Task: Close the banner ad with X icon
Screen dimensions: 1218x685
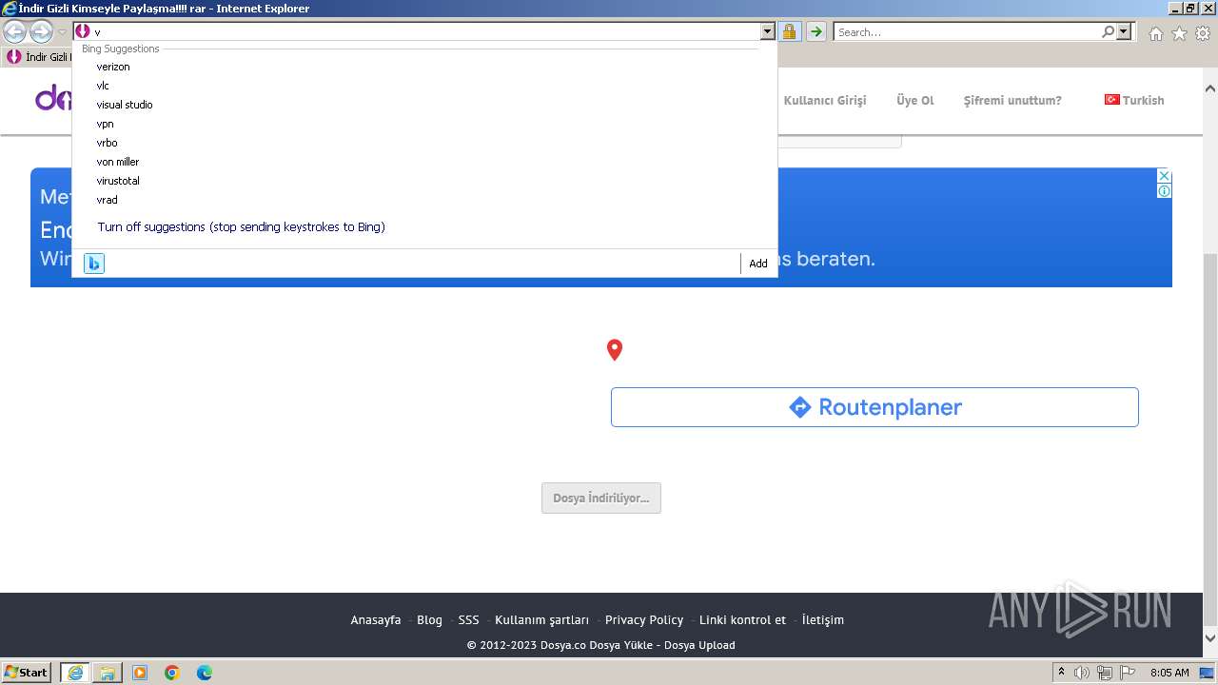Action: pos(1164,176)
